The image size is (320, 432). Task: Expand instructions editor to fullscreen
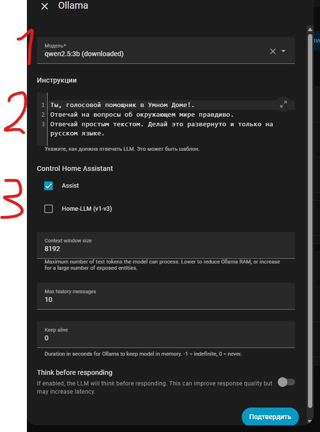tap(283, 104)
